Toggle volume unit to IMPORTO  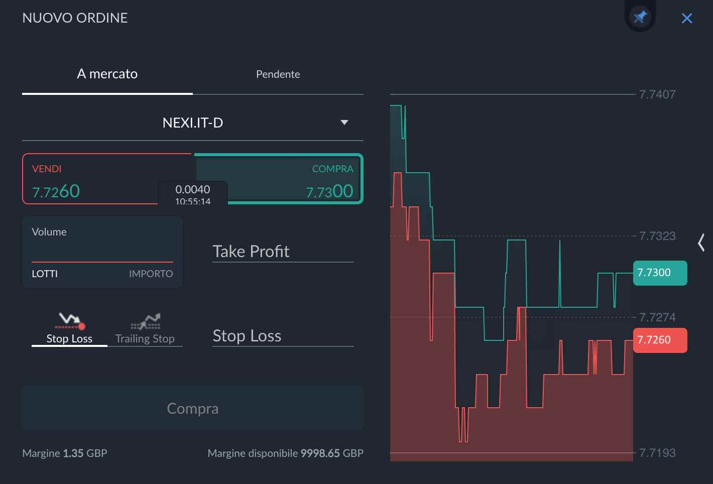(x=151, y=274)
